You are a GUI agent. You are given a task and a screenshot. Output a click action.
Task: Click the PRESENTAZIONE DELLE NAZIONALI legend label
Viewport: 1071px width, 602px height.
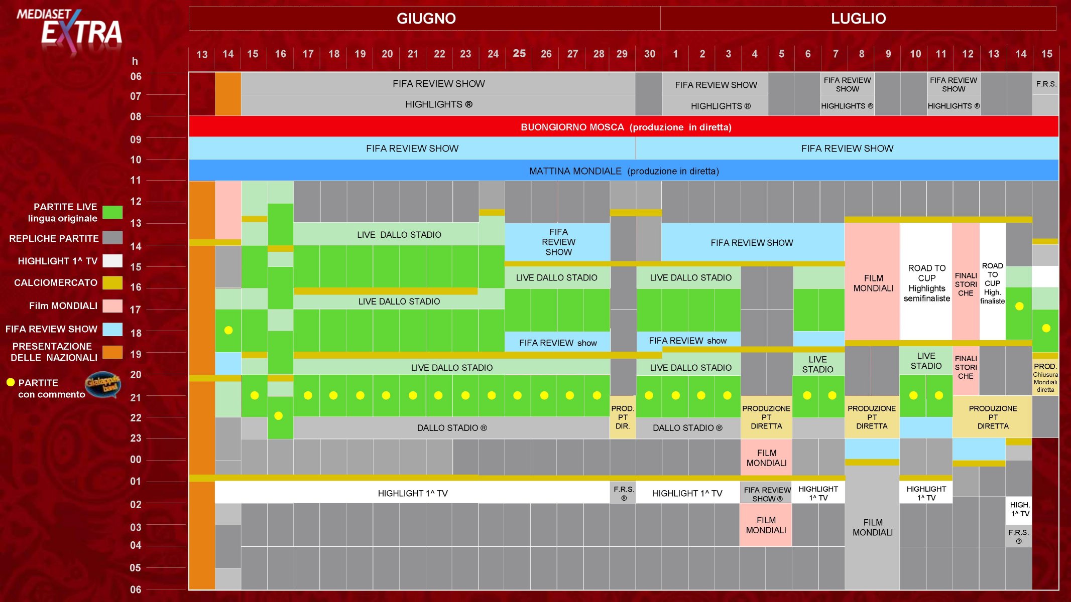[x=54, y=352]
